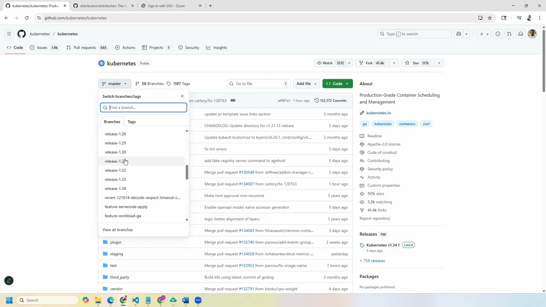Open the Add file dropdown
The height and width of the screenshot is (307, 546).
click(306, 84)
